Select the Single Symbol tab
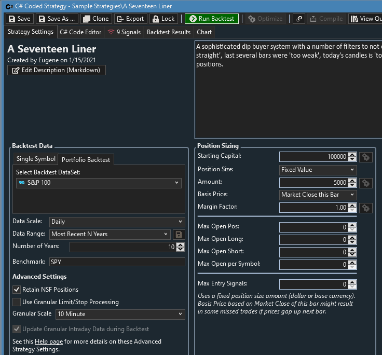 pos(35,159)
